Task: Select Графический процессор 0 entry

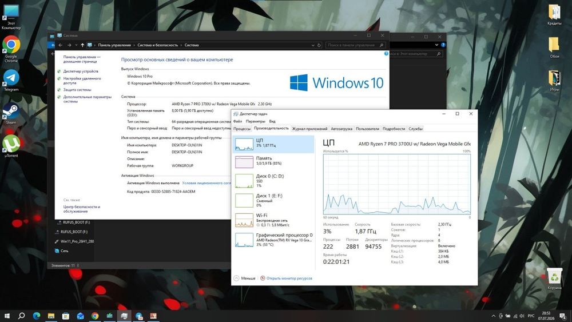Action: click(273, 240)
